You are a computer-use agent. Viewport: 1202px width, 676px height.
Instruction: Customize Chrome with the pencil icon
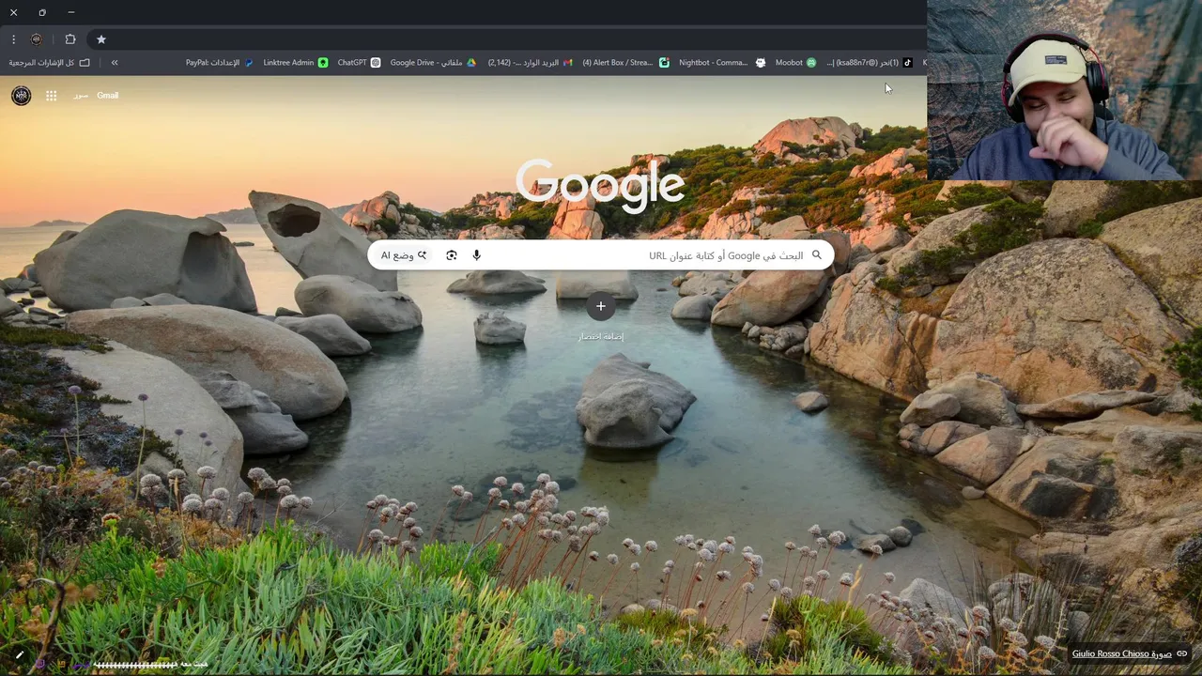click(19, 655)
